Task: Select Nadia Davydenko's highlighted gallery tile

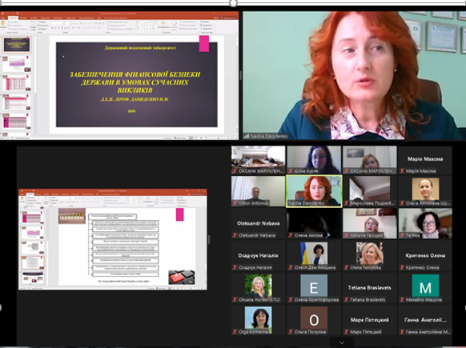Action: (x=314, y=191)
